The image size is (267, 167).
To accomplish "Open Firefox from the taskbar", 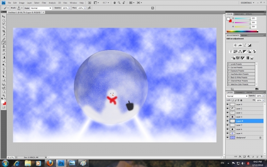I will click(x=50, y=163).
